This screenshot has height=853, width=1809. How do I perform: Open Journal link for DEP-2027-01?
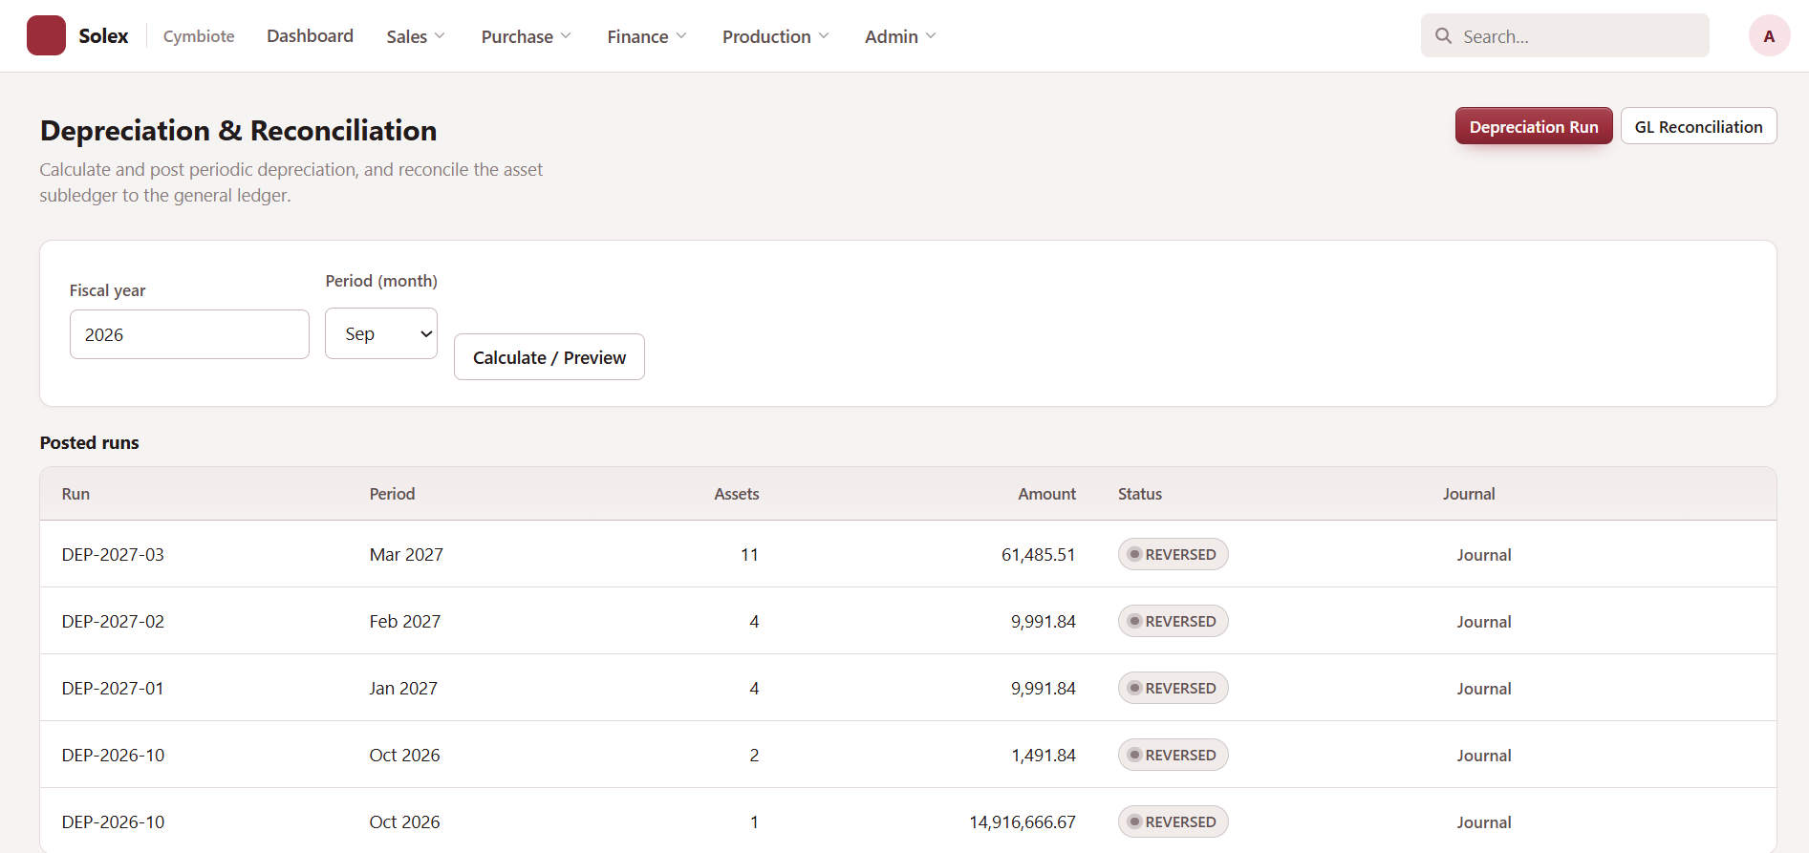[1483, 689]
